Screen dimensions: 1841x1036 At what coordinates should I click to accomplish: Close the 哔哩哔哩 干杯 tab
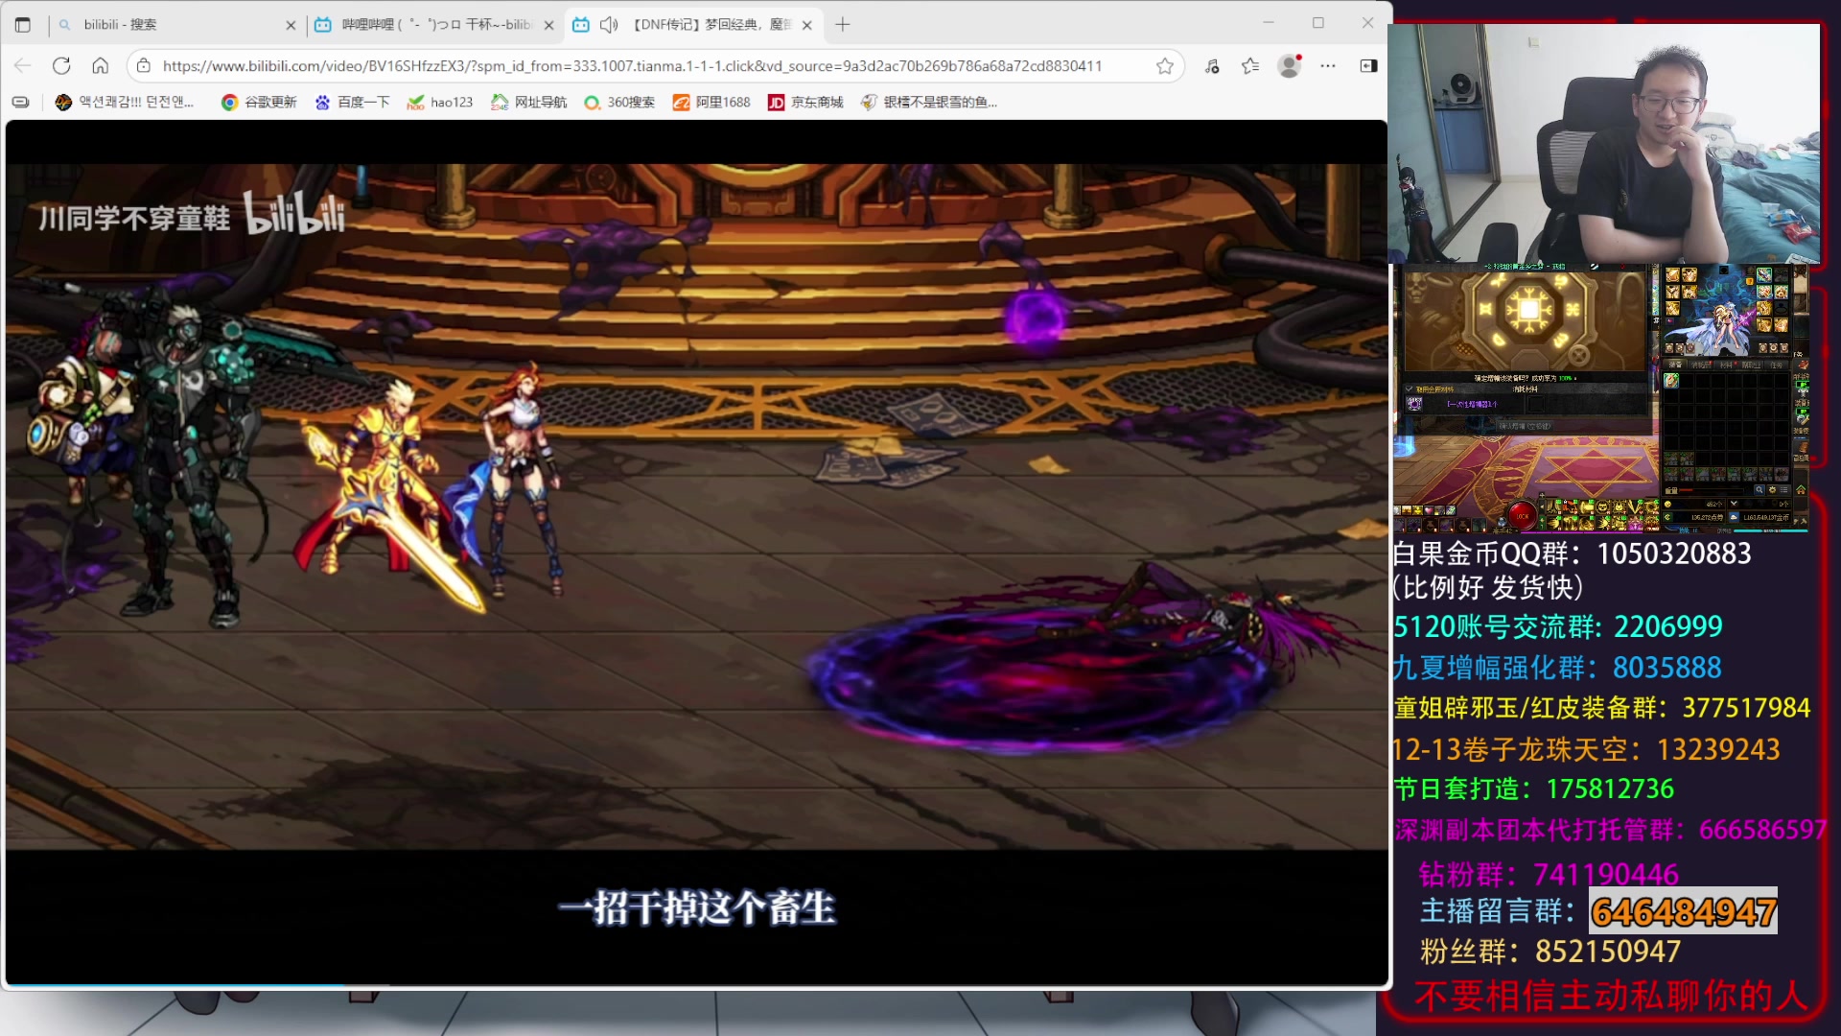[x=548, y=25]
